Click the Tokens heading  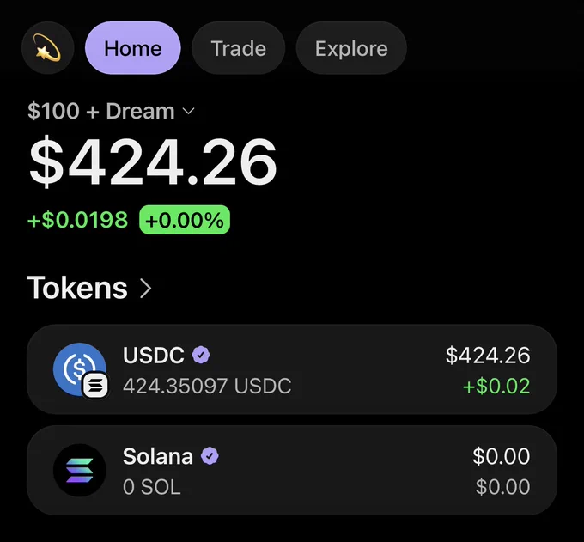pos(77,288)
